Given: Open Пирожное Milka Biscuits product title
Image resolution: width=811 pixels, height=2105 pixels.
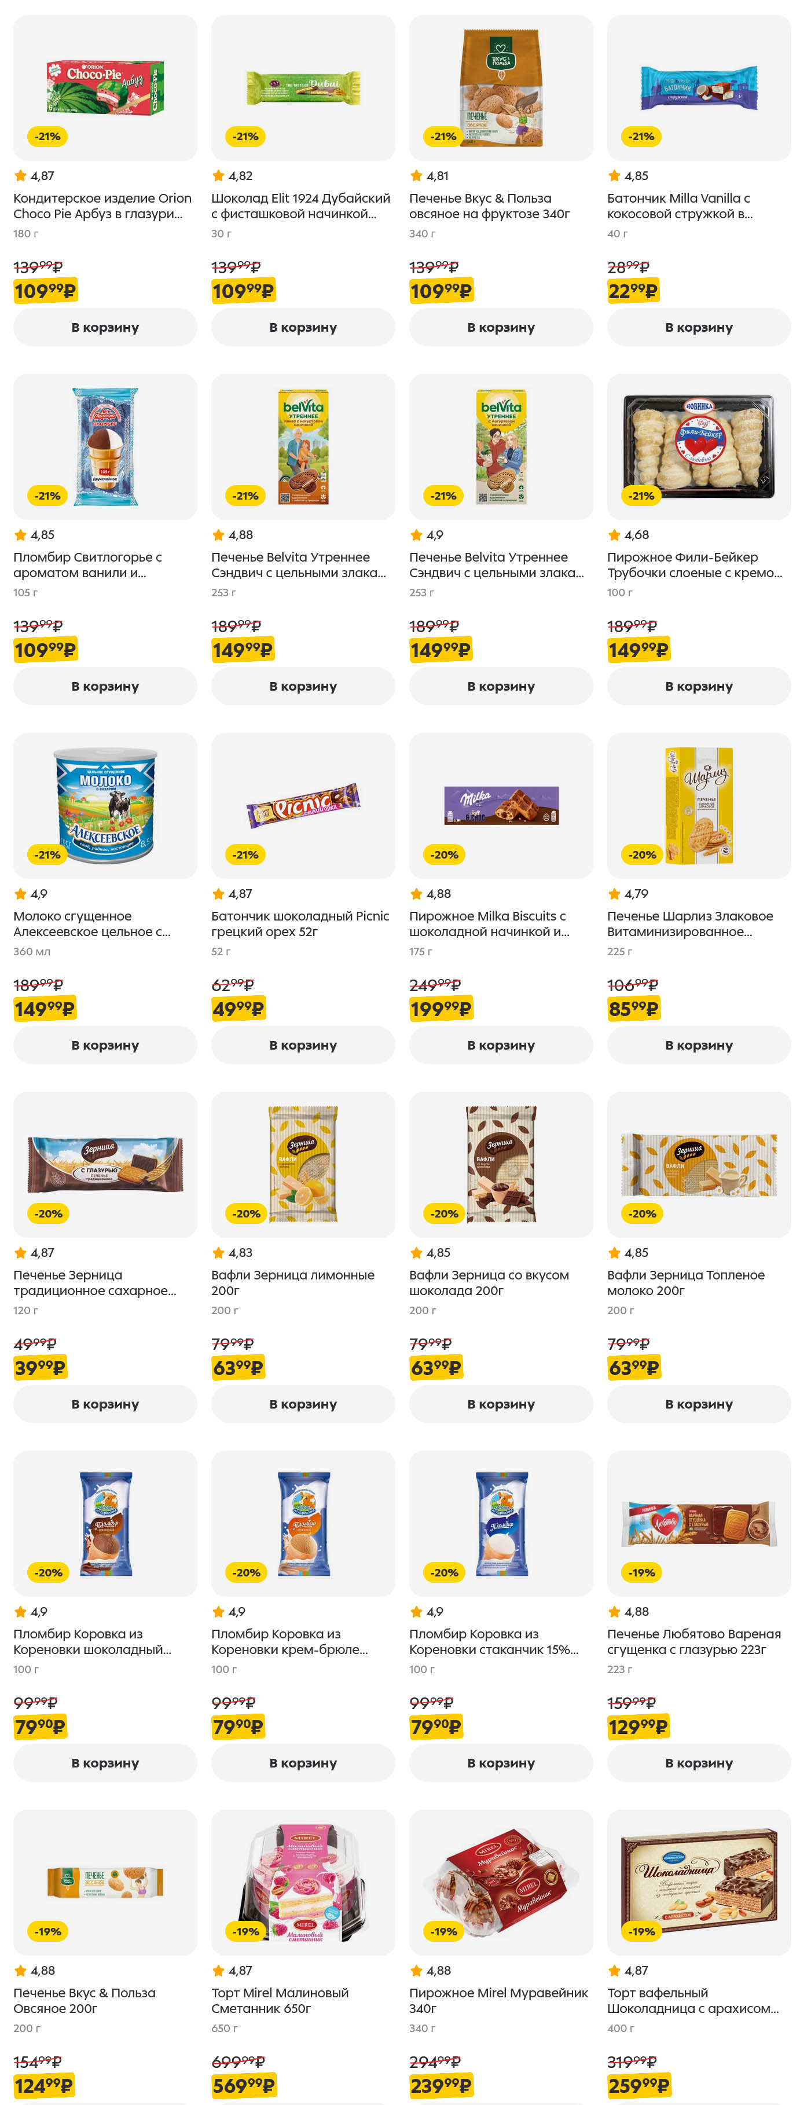Looking at the screenshot, I should [x=489, y=923].
